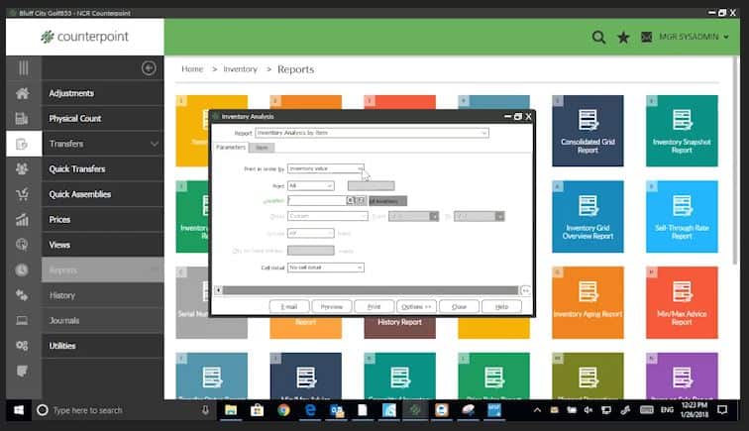Open the Inventory Grid Overview Report tile
This screenshot has height=431, width=749.
(588, 216)
